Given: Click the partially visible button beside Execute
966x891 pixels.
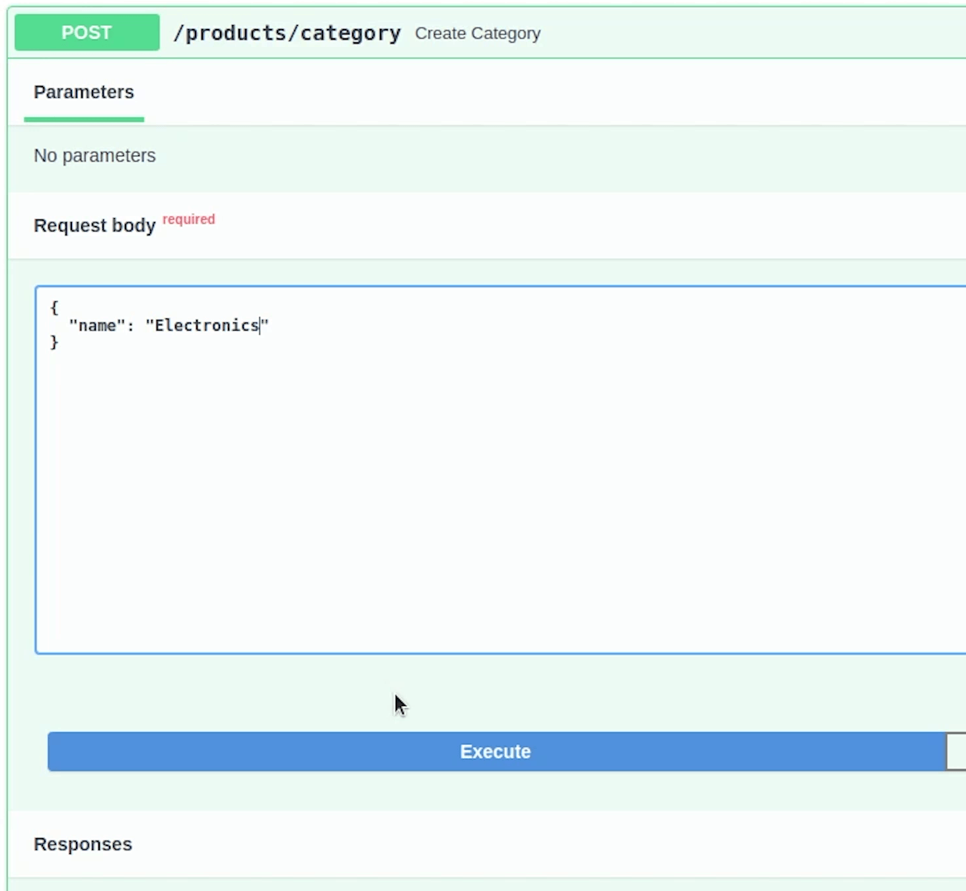Looking at the screenshot, I should click(x=956, y=752).
